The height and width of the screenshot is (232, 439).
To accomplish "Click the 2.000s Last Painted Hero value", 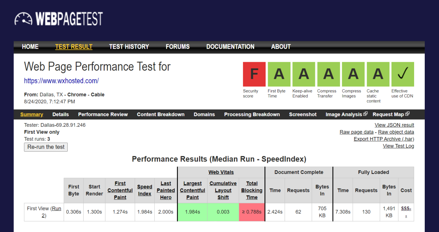I will 166,212.
